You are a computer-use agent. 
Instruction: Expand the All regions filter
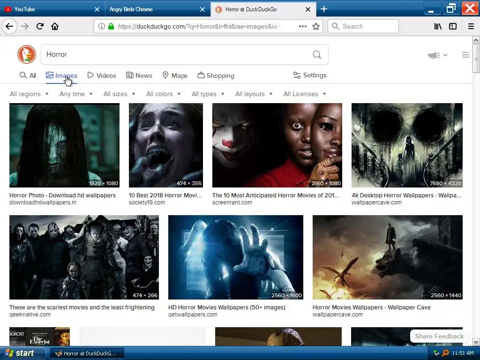click(29, 94)
